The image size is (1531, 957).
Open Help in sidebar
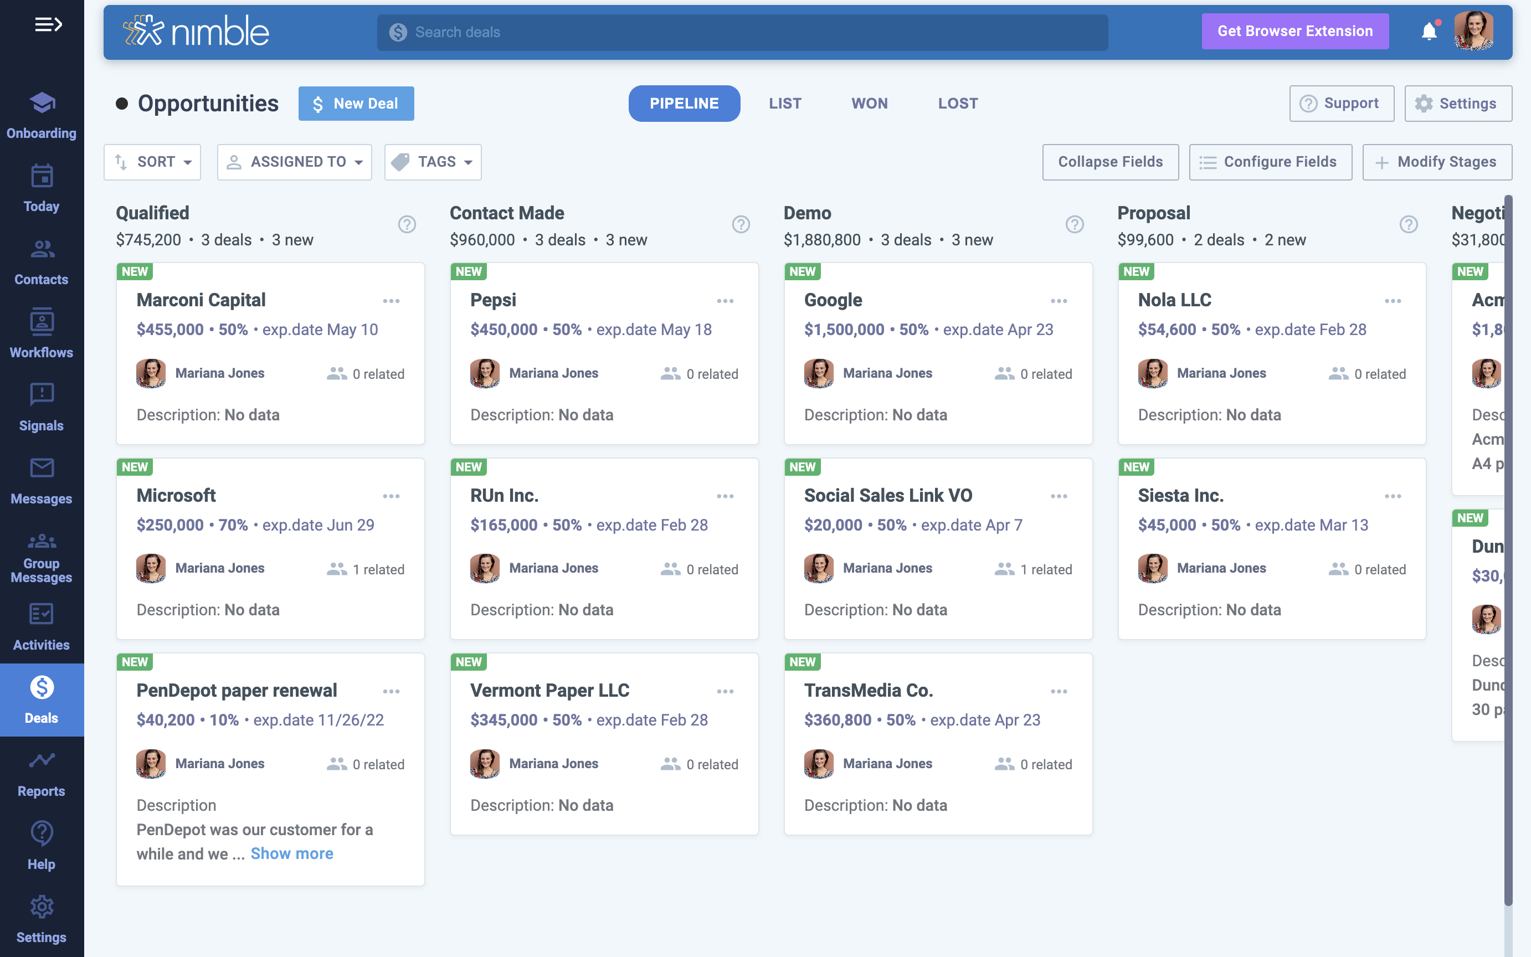click(42, 846)
